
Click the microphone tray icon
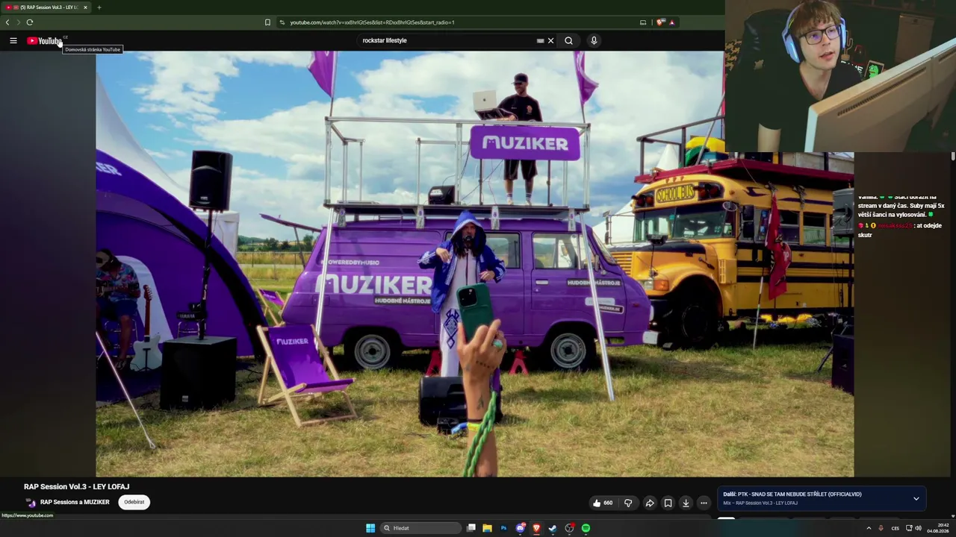881,528
